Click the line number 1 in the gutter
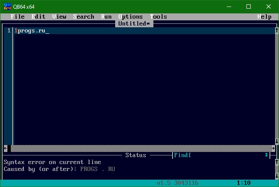The image size is (279, 187). click(x=9, y=31)
